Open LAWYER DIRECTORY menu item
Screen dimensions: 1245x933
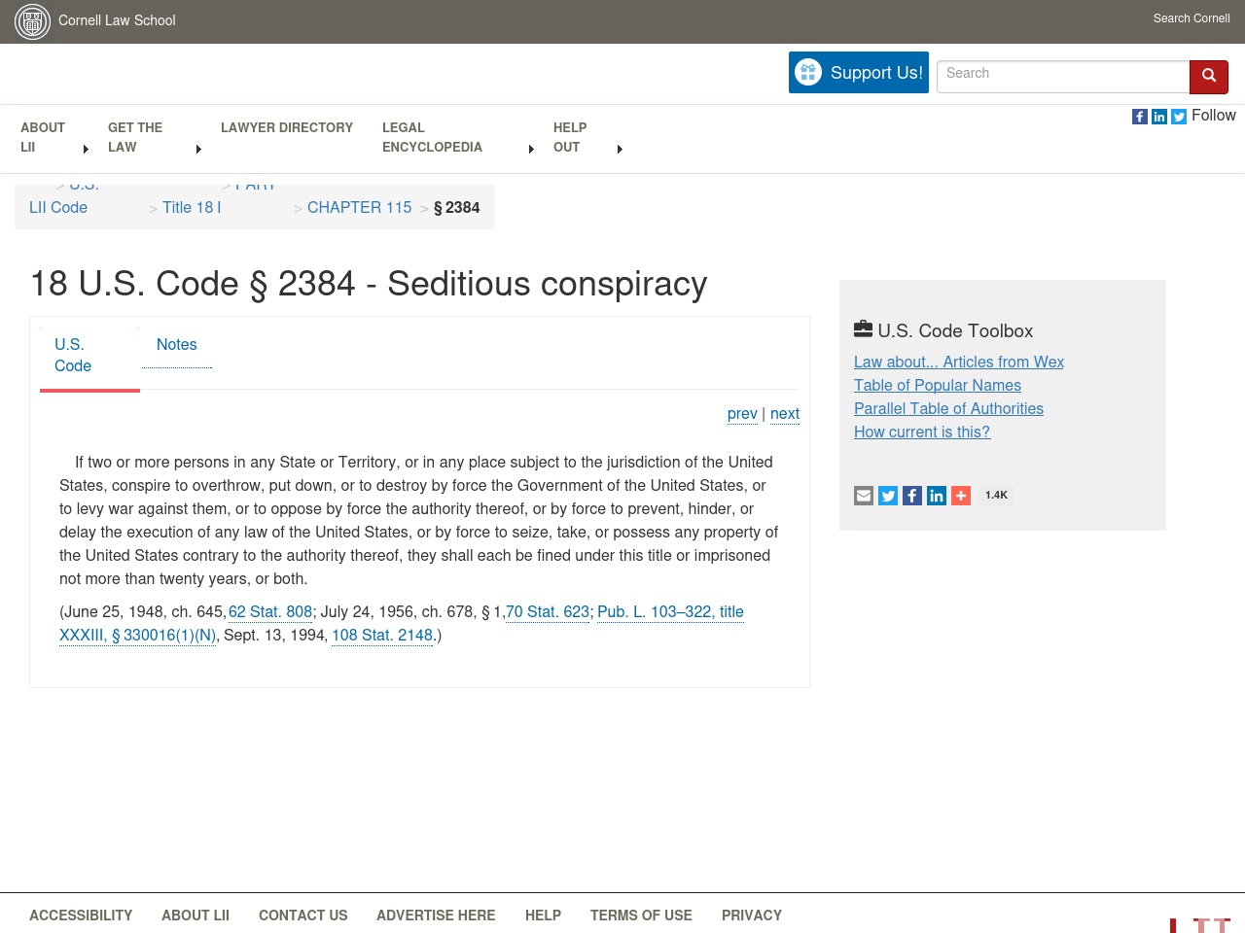click(x=287, y=127)
